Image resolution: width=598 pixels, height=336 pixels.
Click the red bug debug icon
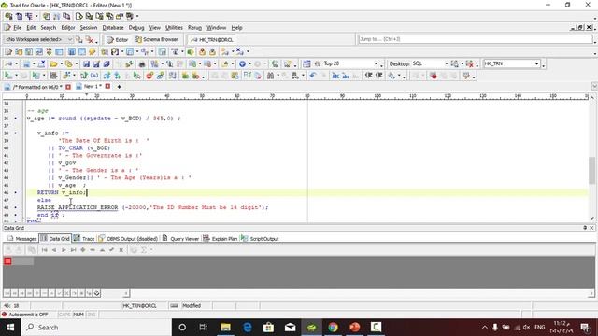[x=434, y=76]
